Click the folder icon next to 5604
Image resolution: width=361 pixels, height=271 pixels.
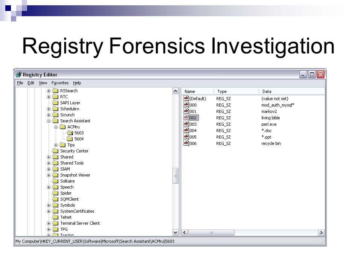[x=70, y=139]
